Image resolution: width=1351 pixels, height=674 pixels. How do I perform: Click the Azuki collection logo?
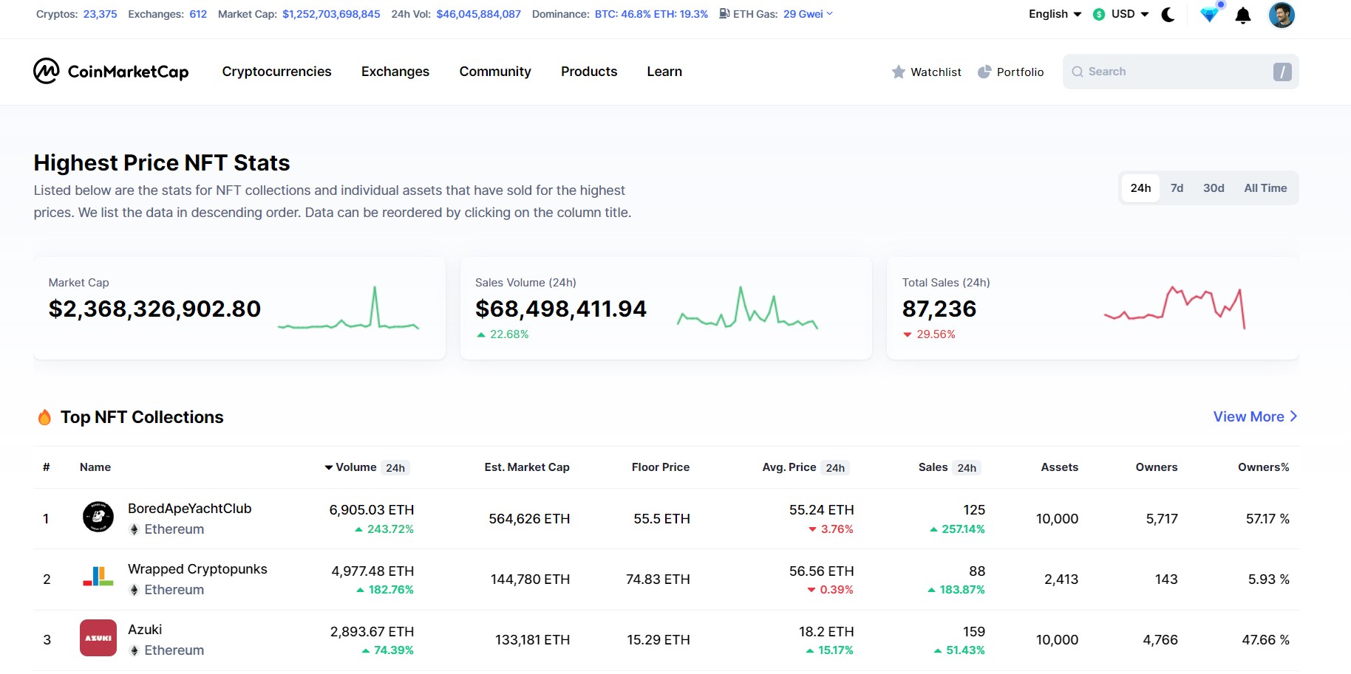98,638
